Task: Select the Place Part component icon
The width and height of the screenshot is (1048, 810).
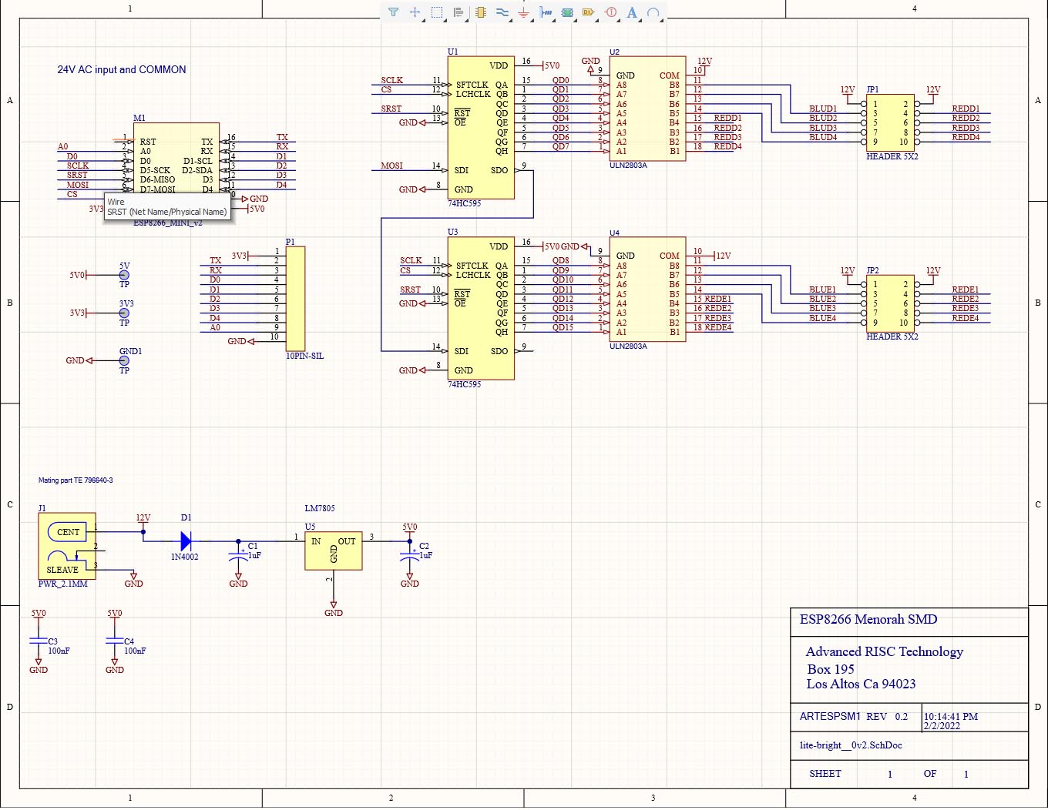Action: (481, 12)
